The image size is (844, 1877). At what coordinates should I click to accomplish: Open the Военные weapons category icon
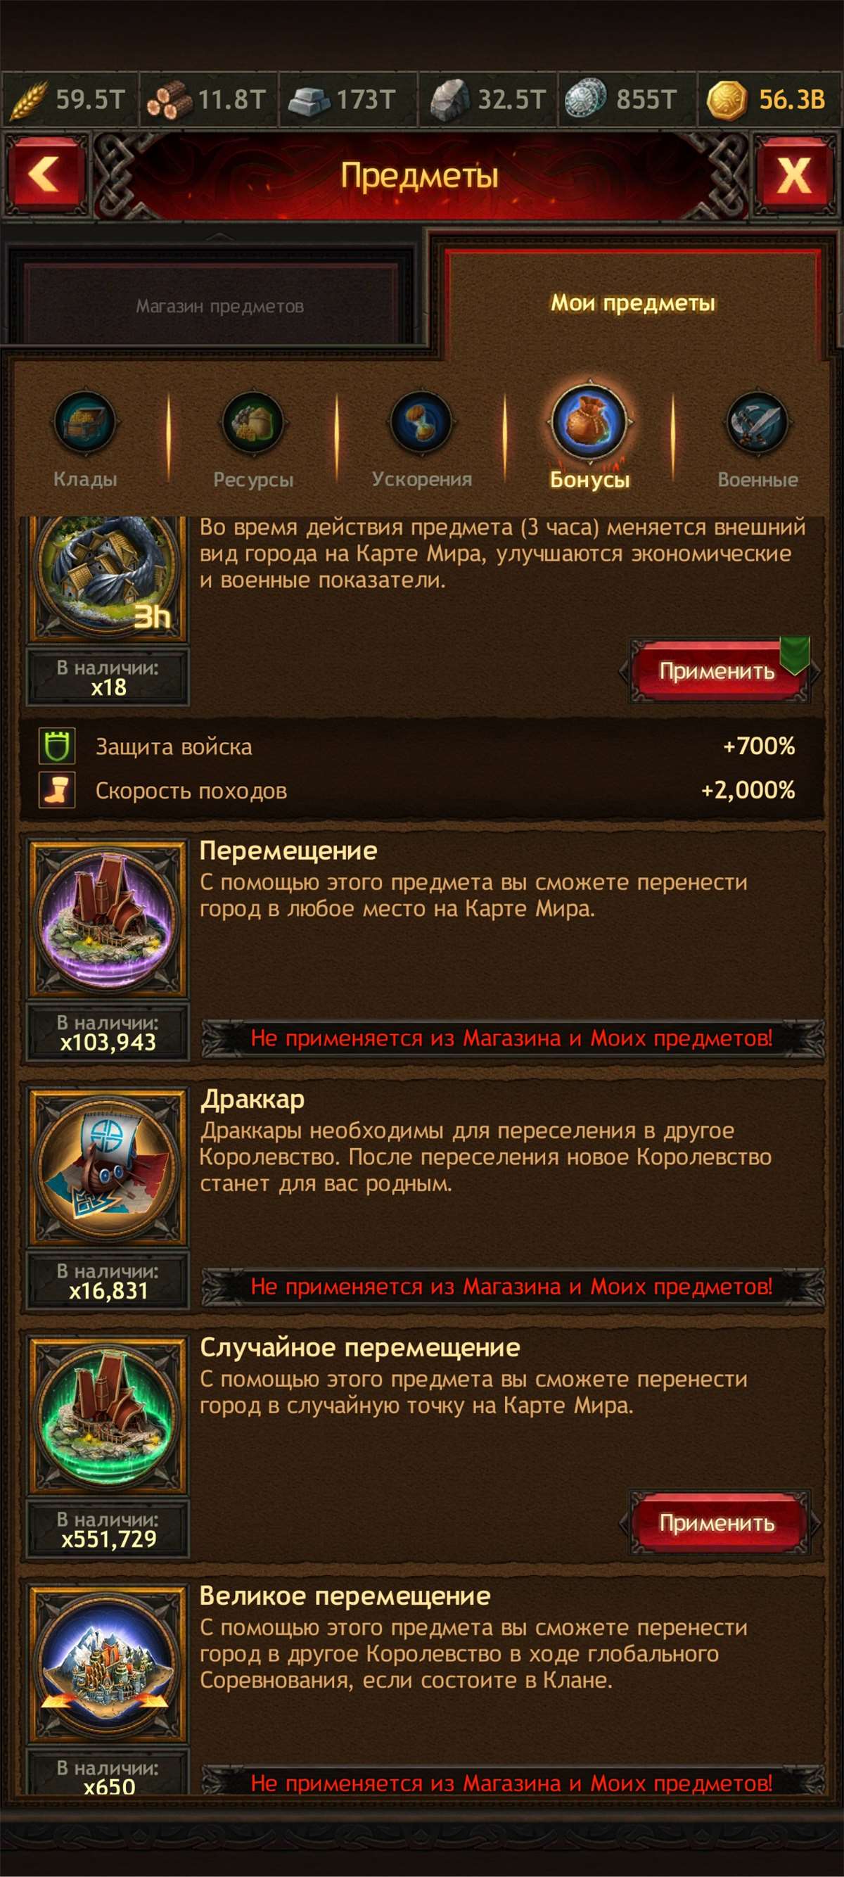point(757,423)
